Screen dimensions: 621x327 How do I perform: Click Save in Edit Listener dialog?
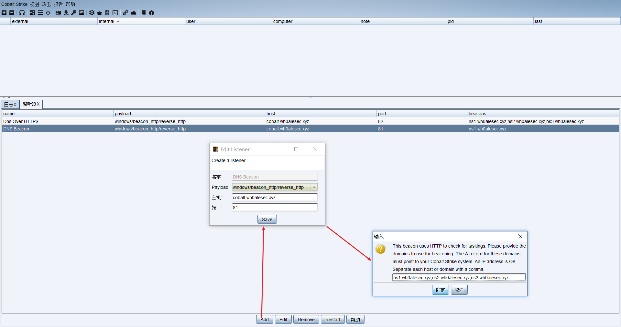[267, 220]
